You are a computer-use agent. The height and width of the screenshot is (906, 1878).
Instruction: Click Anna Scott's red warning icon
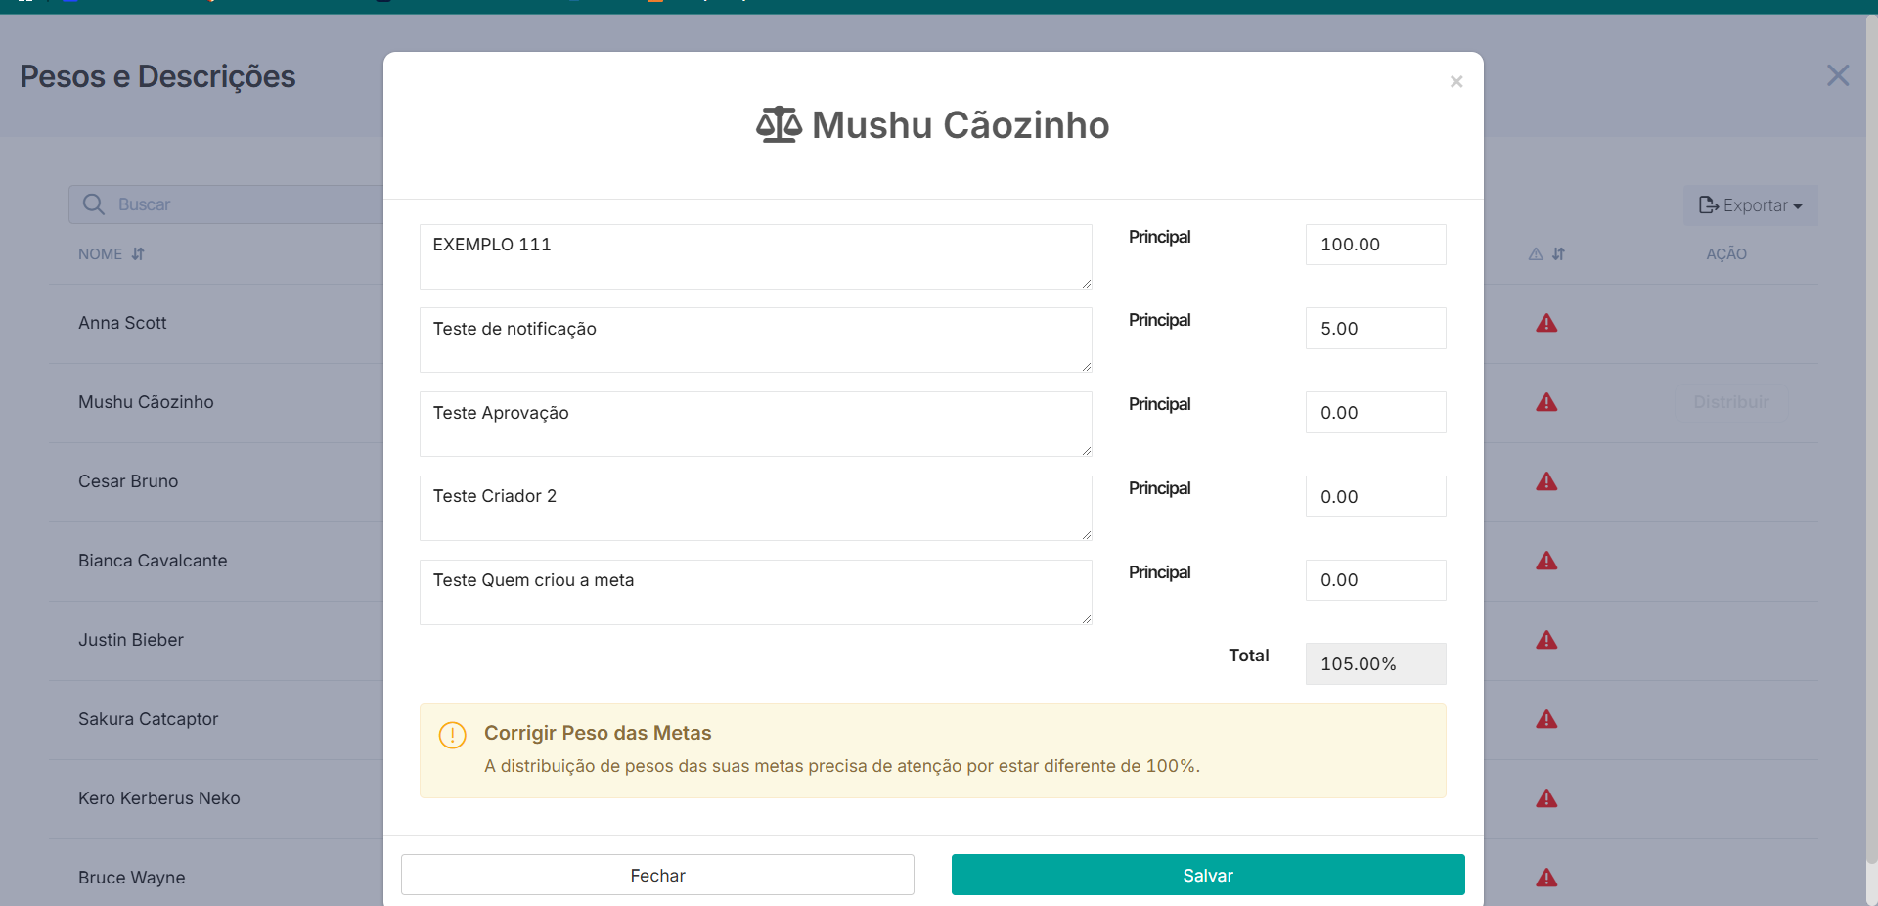pyautogui.click(x=1546, y=323)
